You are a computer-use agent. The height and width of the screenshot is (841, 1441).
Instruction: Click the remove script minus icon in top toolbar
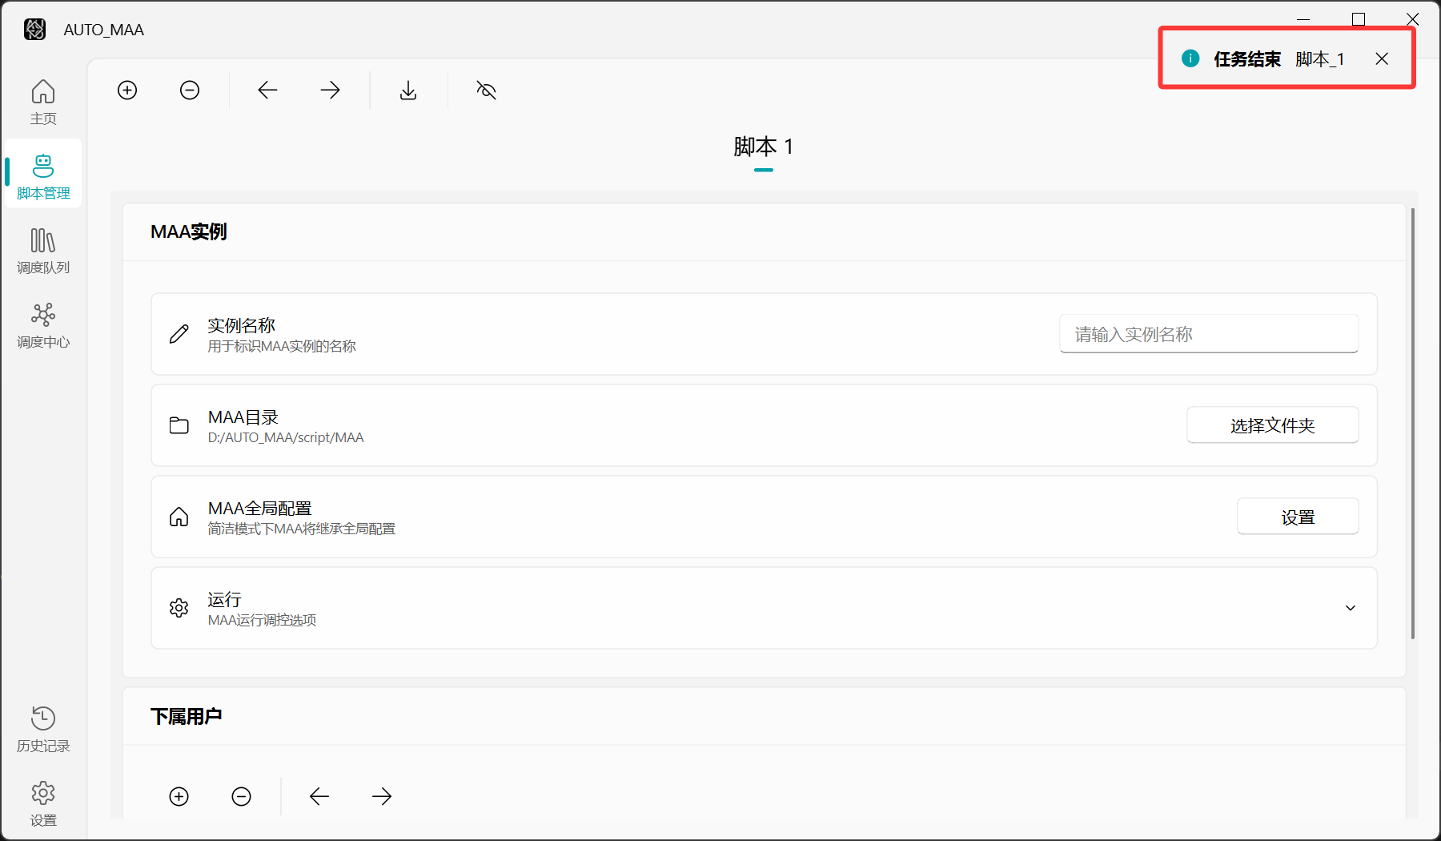pyautogui.click(x=190, y=91)
